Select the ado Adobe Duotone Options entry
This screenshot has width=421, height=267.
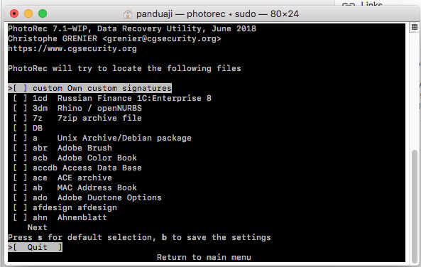tap(87, 197)
